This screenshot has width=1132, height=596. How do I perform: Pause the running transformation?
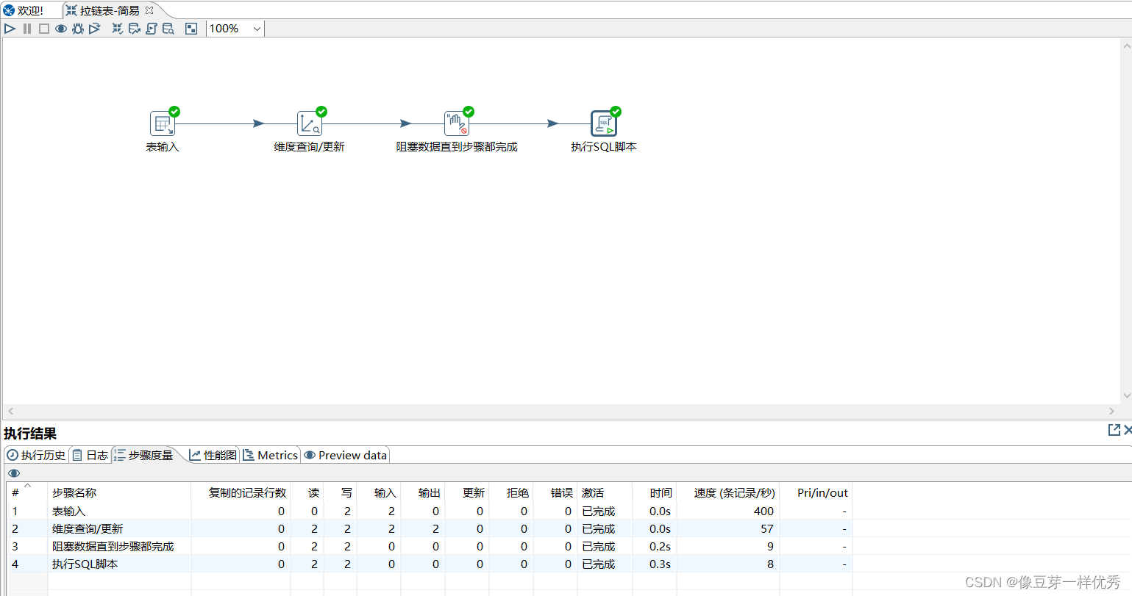click(x=27, y=29)
